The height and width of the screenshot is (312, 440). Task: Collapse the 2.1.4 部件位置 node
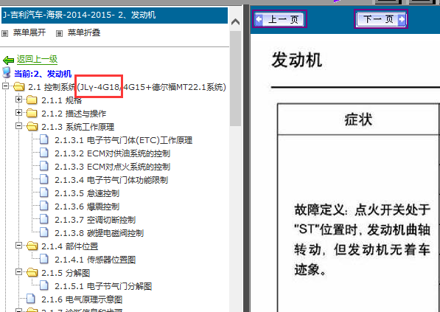tap(18, 246)
